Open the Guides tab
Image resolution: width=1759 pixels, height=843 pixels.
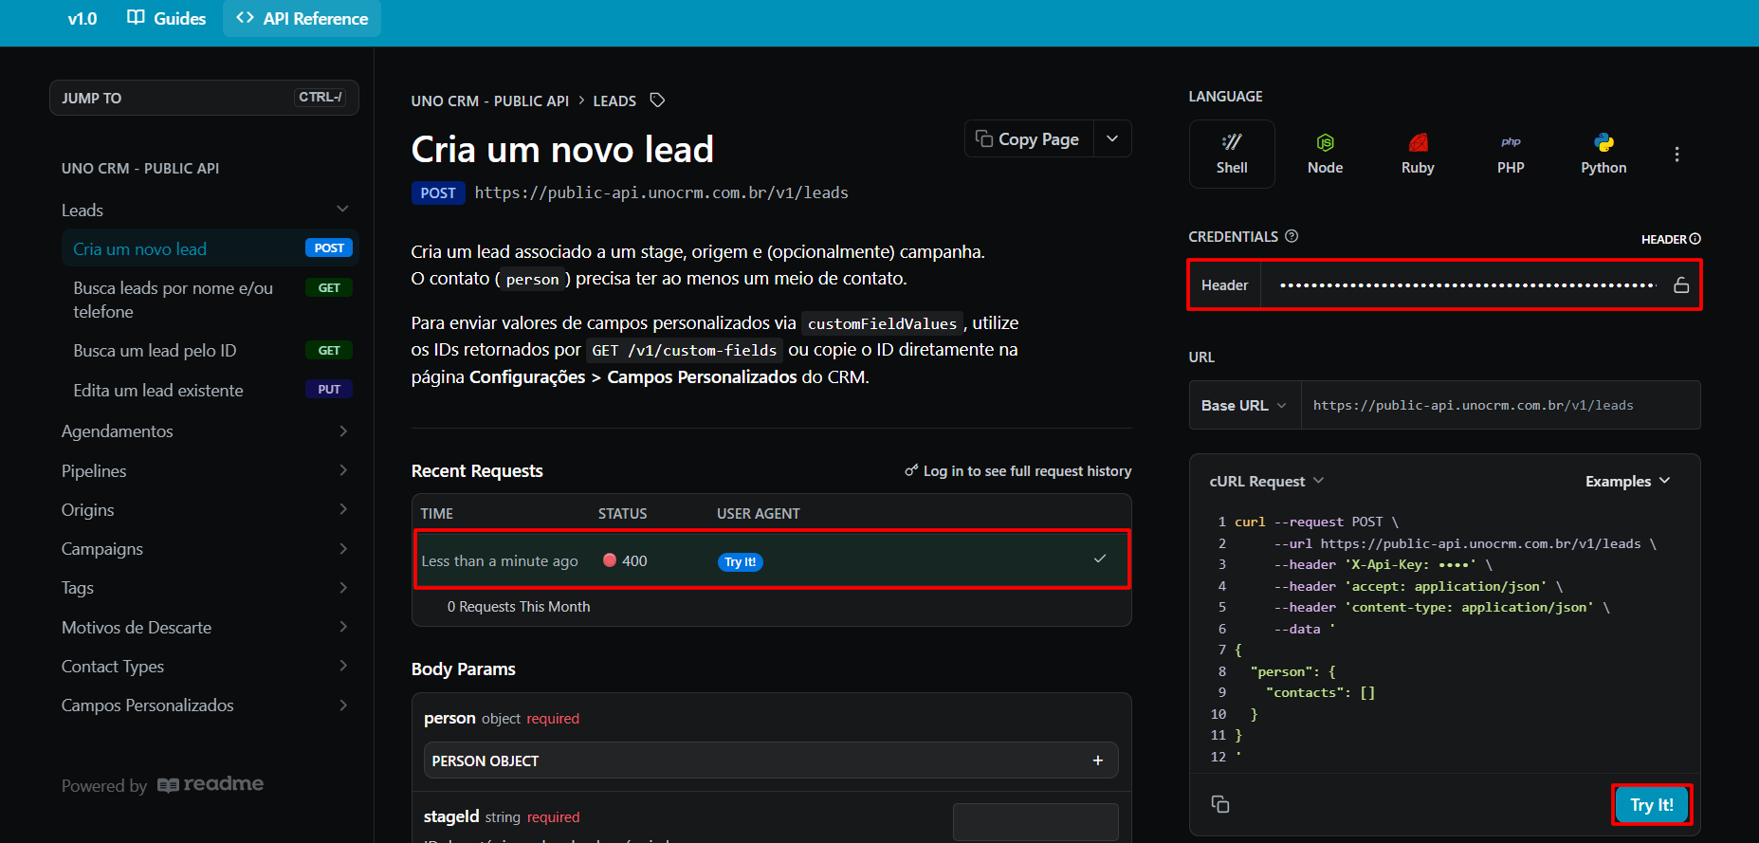click(167, 19)
